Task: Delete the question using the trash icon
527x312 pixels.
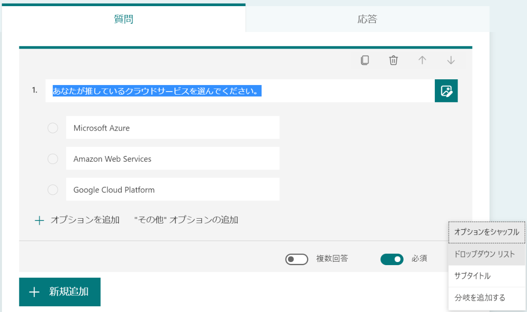Action: [393, 60]
